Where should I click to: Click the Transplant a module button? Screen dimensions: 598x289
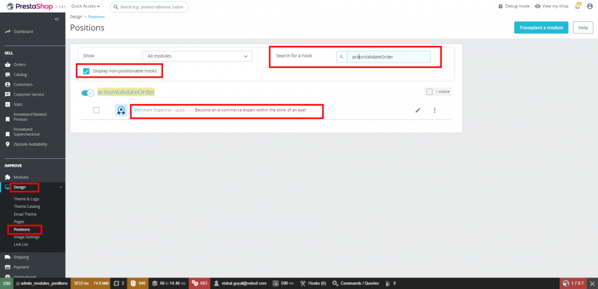[x=541, y=28]
